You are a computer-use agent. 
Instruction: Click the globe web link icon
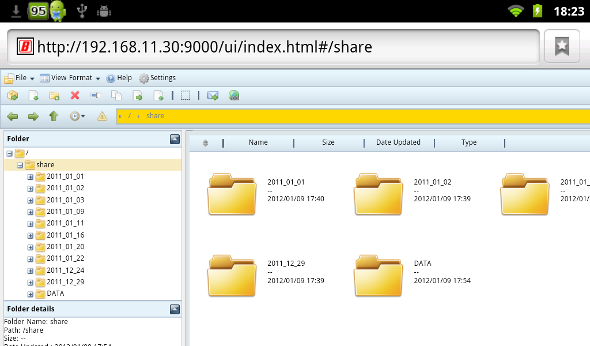[234, 96]
